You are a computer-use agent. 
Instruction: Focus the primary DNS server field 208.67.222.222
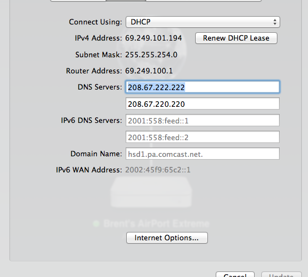click(x=202, y=87)
